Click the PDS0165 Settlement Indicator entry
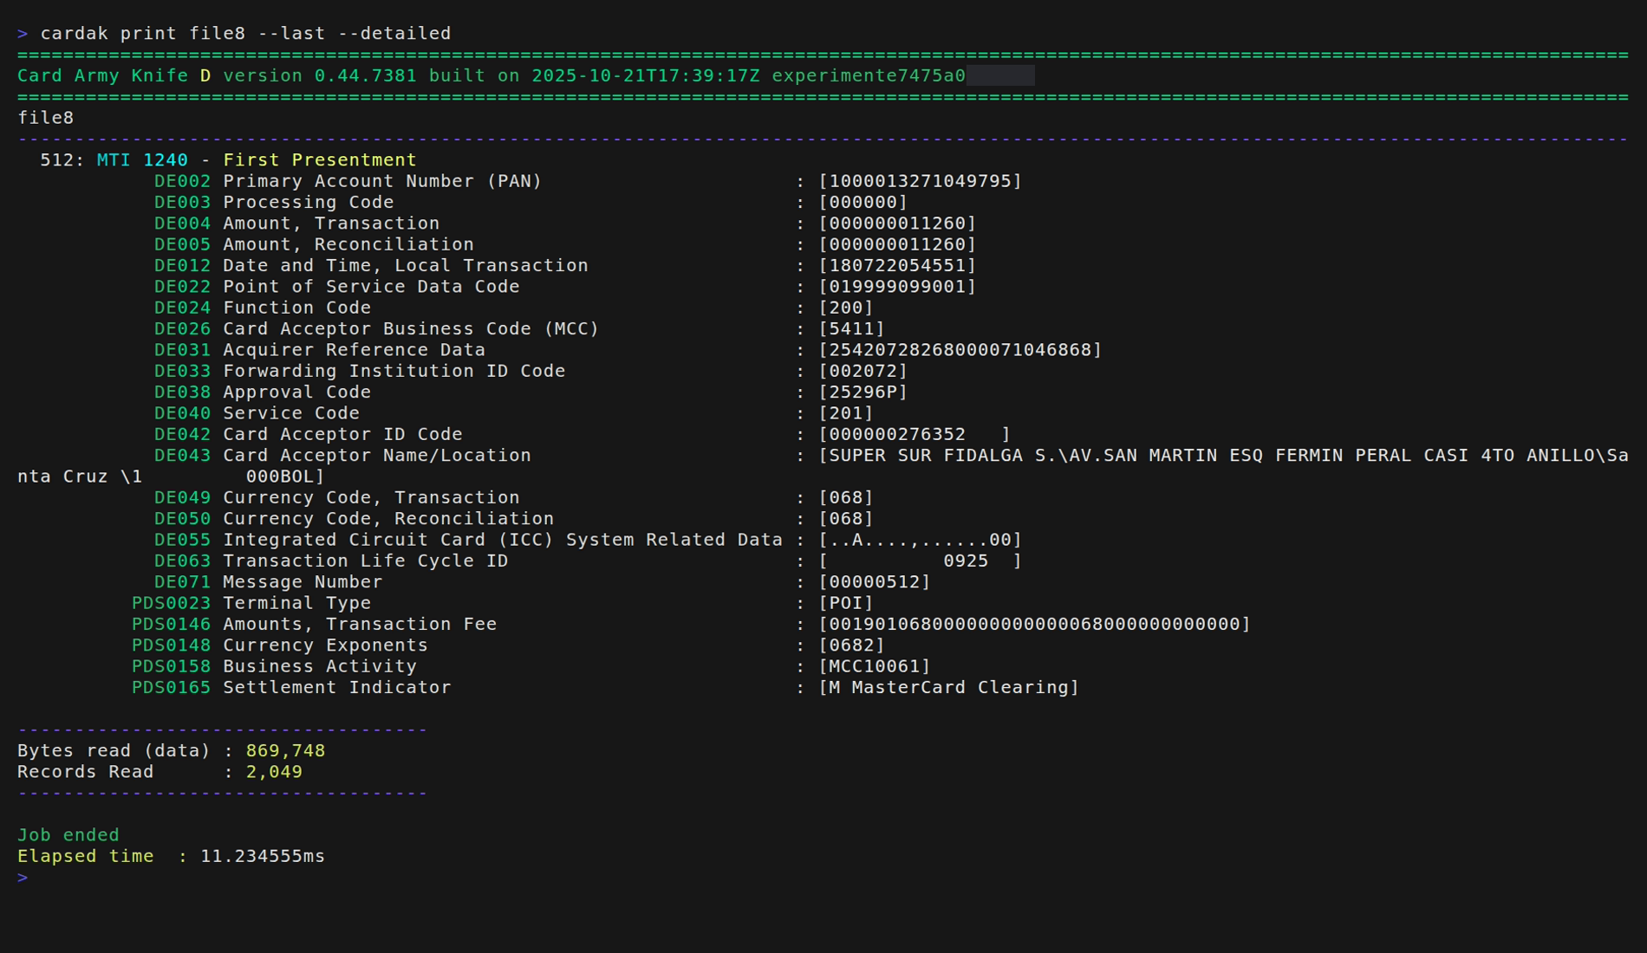The width and height of the screenshot is (1647, 953). click(x=290, y=687)
